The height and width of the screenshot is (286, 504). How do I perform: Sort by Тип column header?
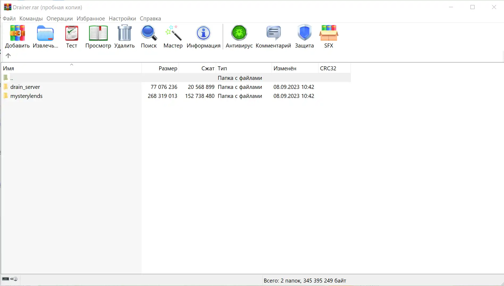tap(244, 68)
